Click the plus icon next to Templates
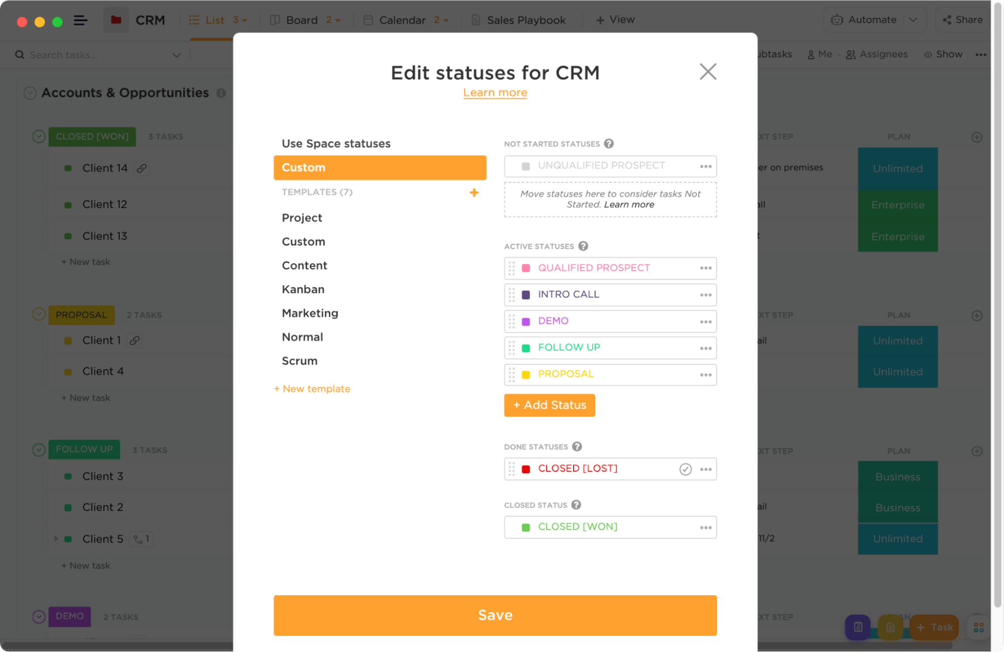Screen dimensions: 1004x652 pos(474,192)
